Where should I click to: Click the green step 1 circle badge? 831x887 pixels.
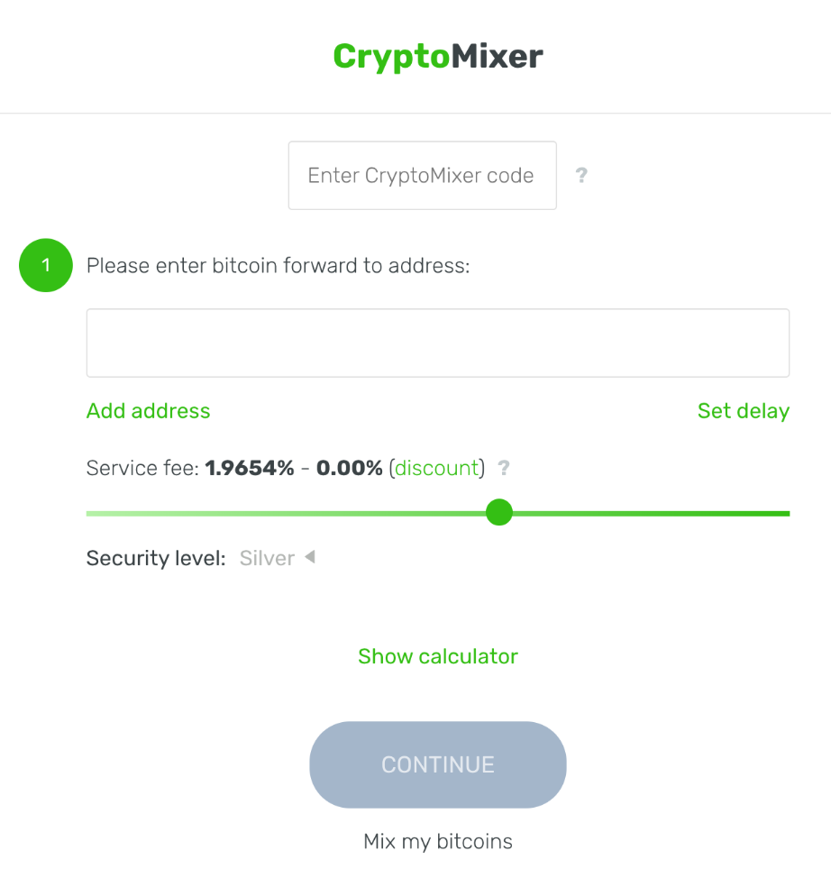pyautogui.click(x=45, y=265)
